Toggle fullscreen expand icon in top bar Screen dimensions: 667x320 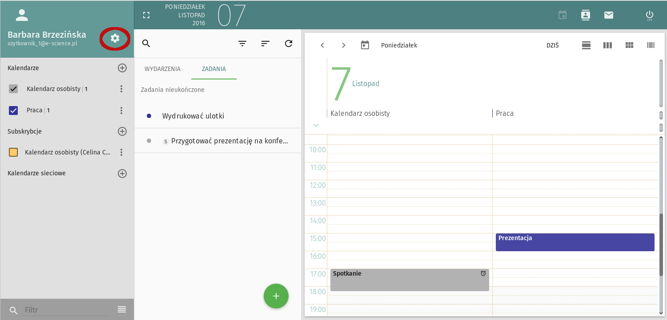pos(146,15)
